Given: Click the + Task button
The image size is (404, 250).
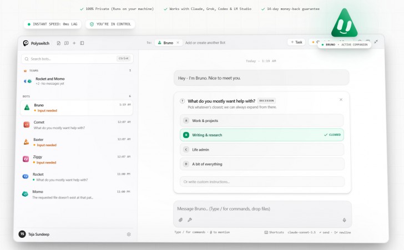Looking at the screenshot, I should [296, 42].
